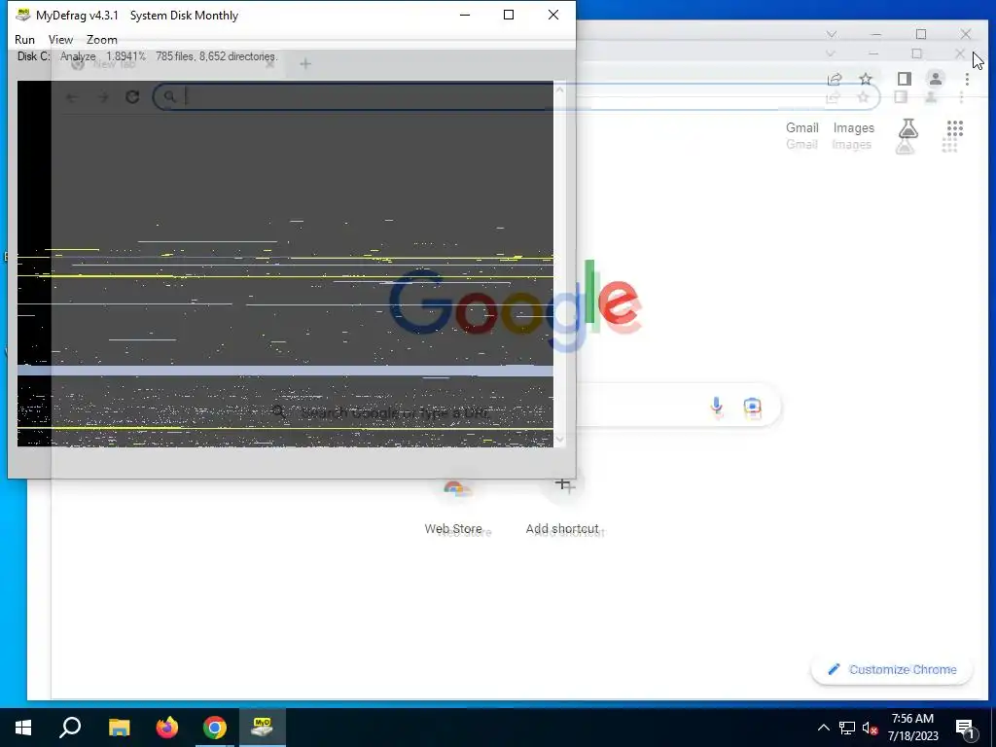
Task: Click the Google logo
Action: (x=516, y=306)
